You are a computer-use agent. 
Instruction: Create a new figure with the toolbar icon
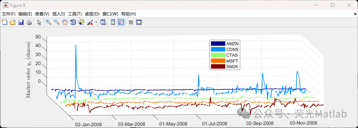pyautogui.click(x=5, y=22)
